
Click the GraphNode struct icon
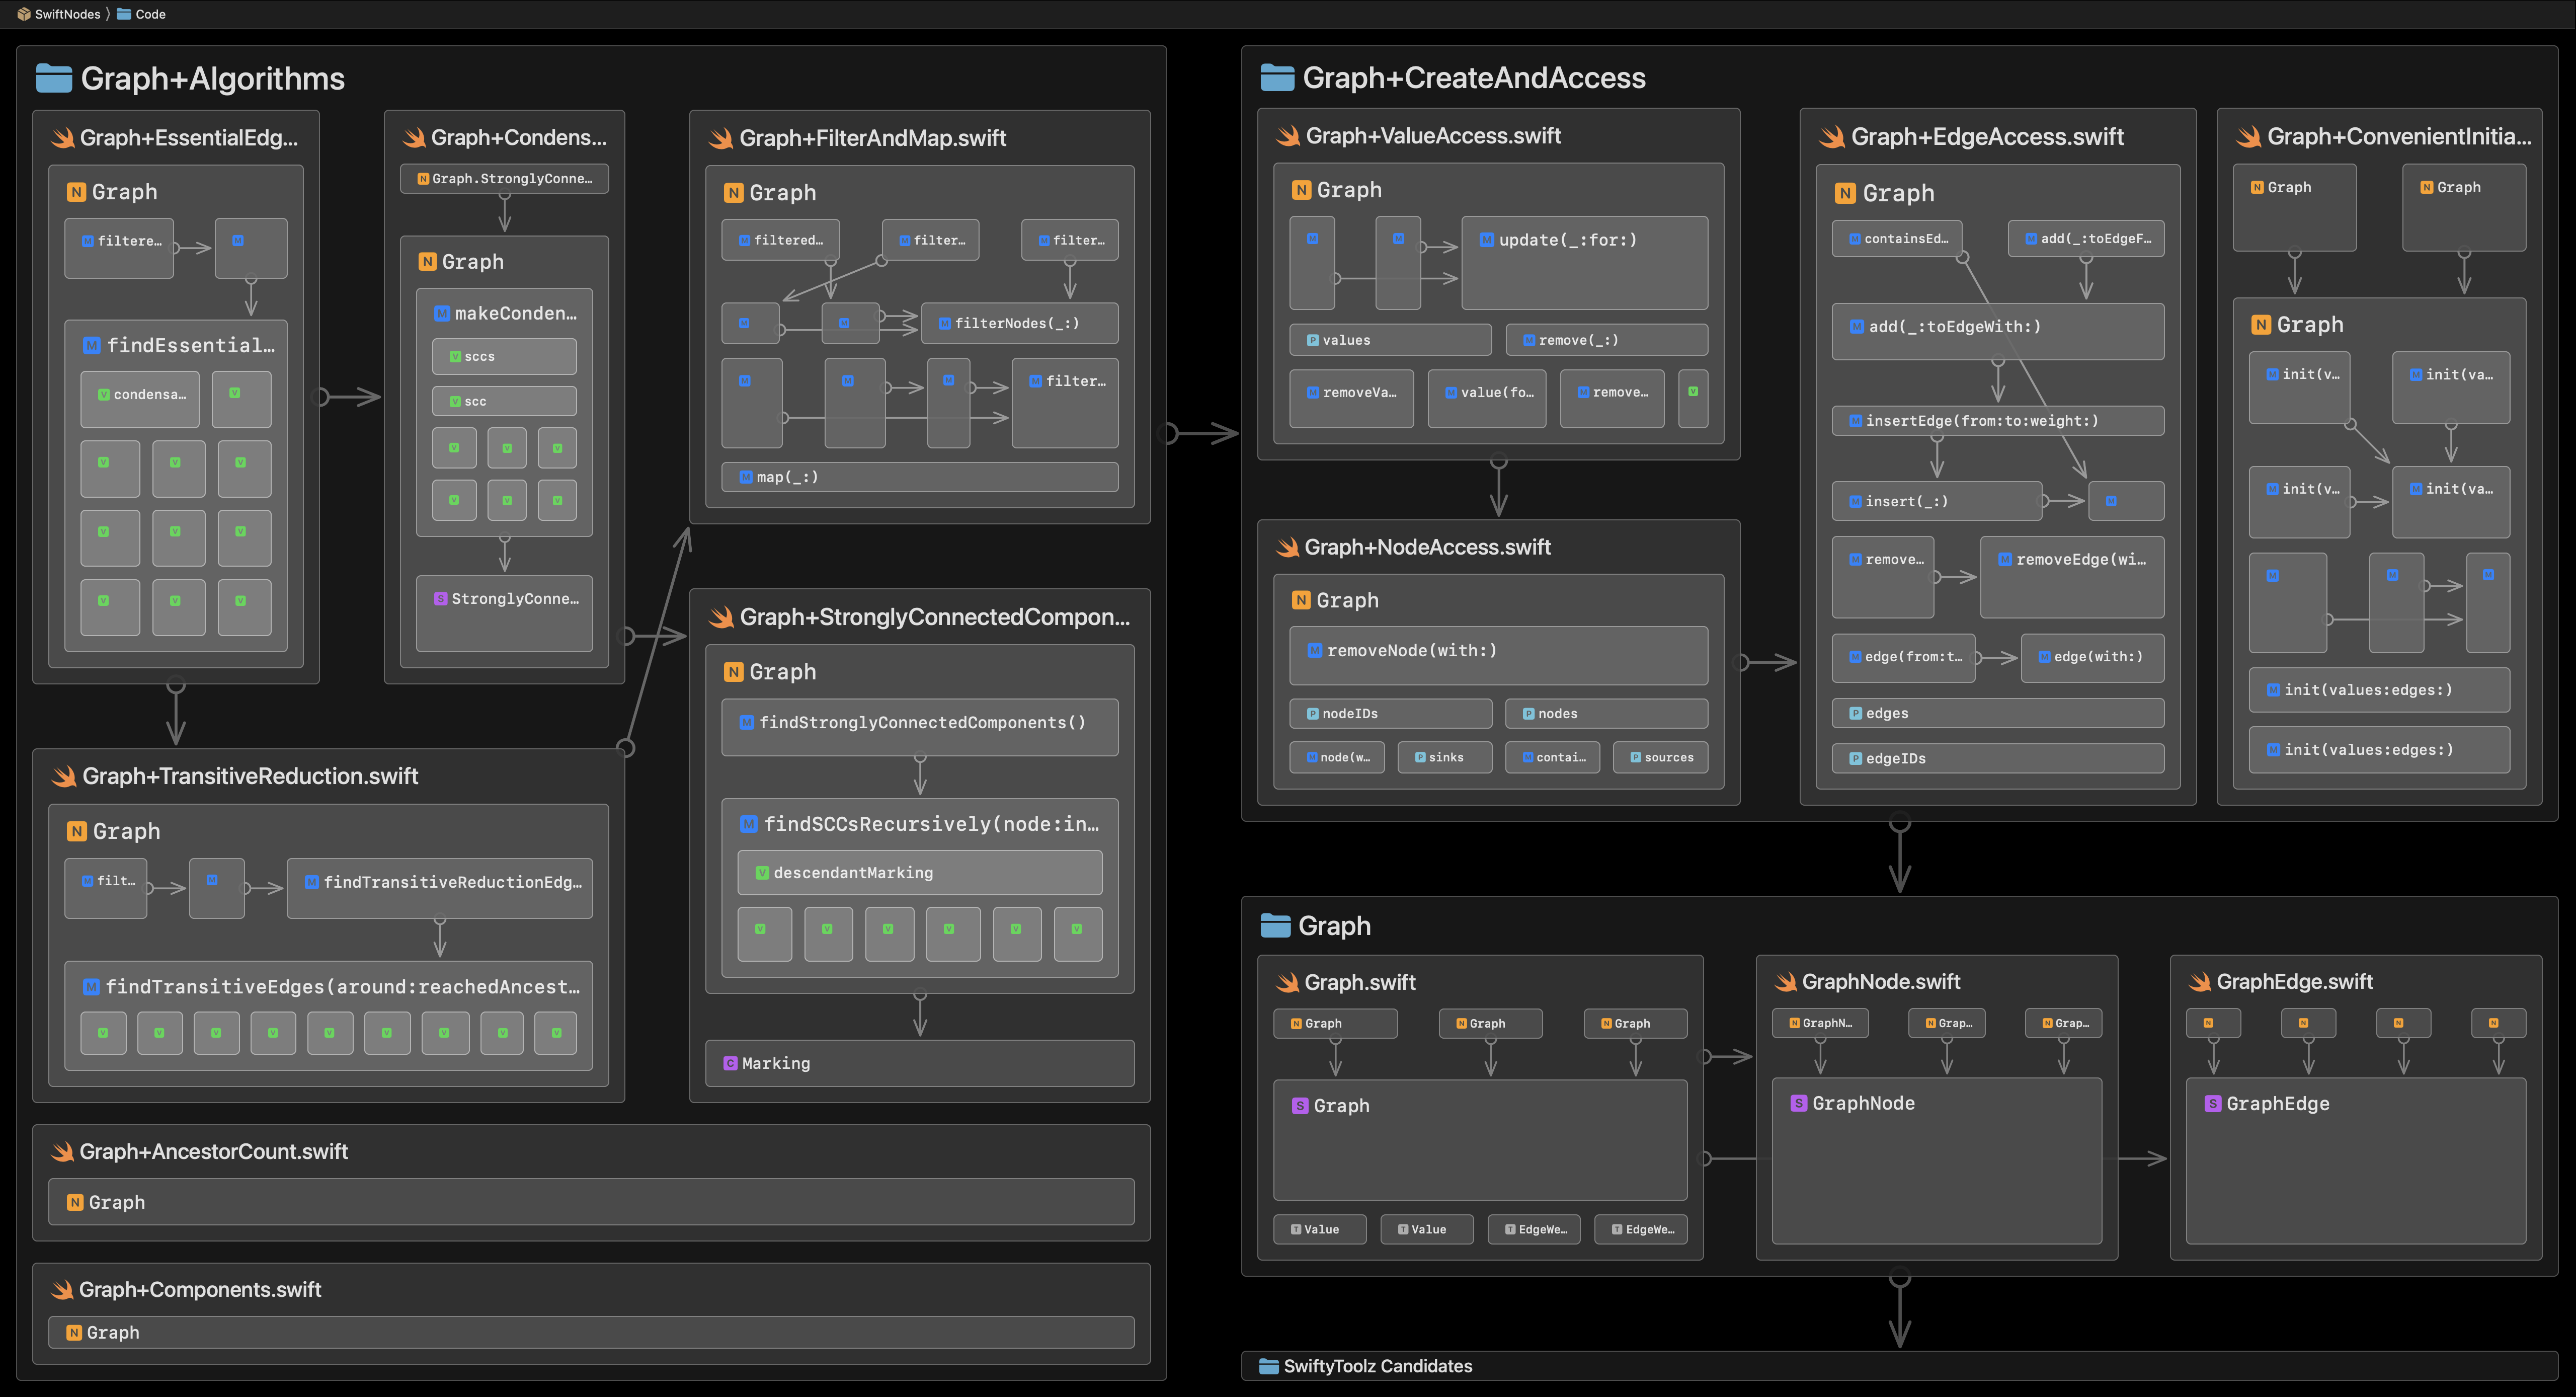(x=1798, y=1103)
